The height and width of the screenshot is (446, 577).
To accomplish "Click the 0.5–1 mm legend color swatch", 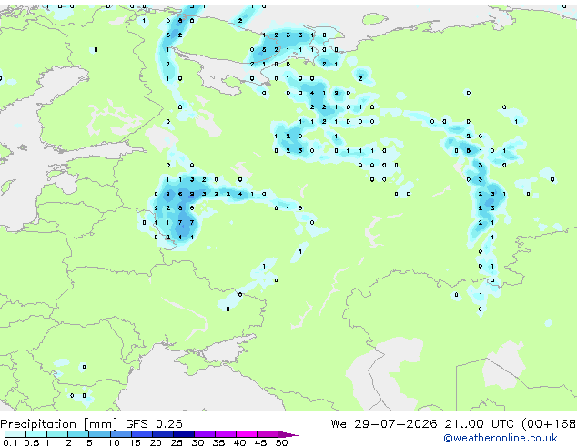I will coord(36,434).
